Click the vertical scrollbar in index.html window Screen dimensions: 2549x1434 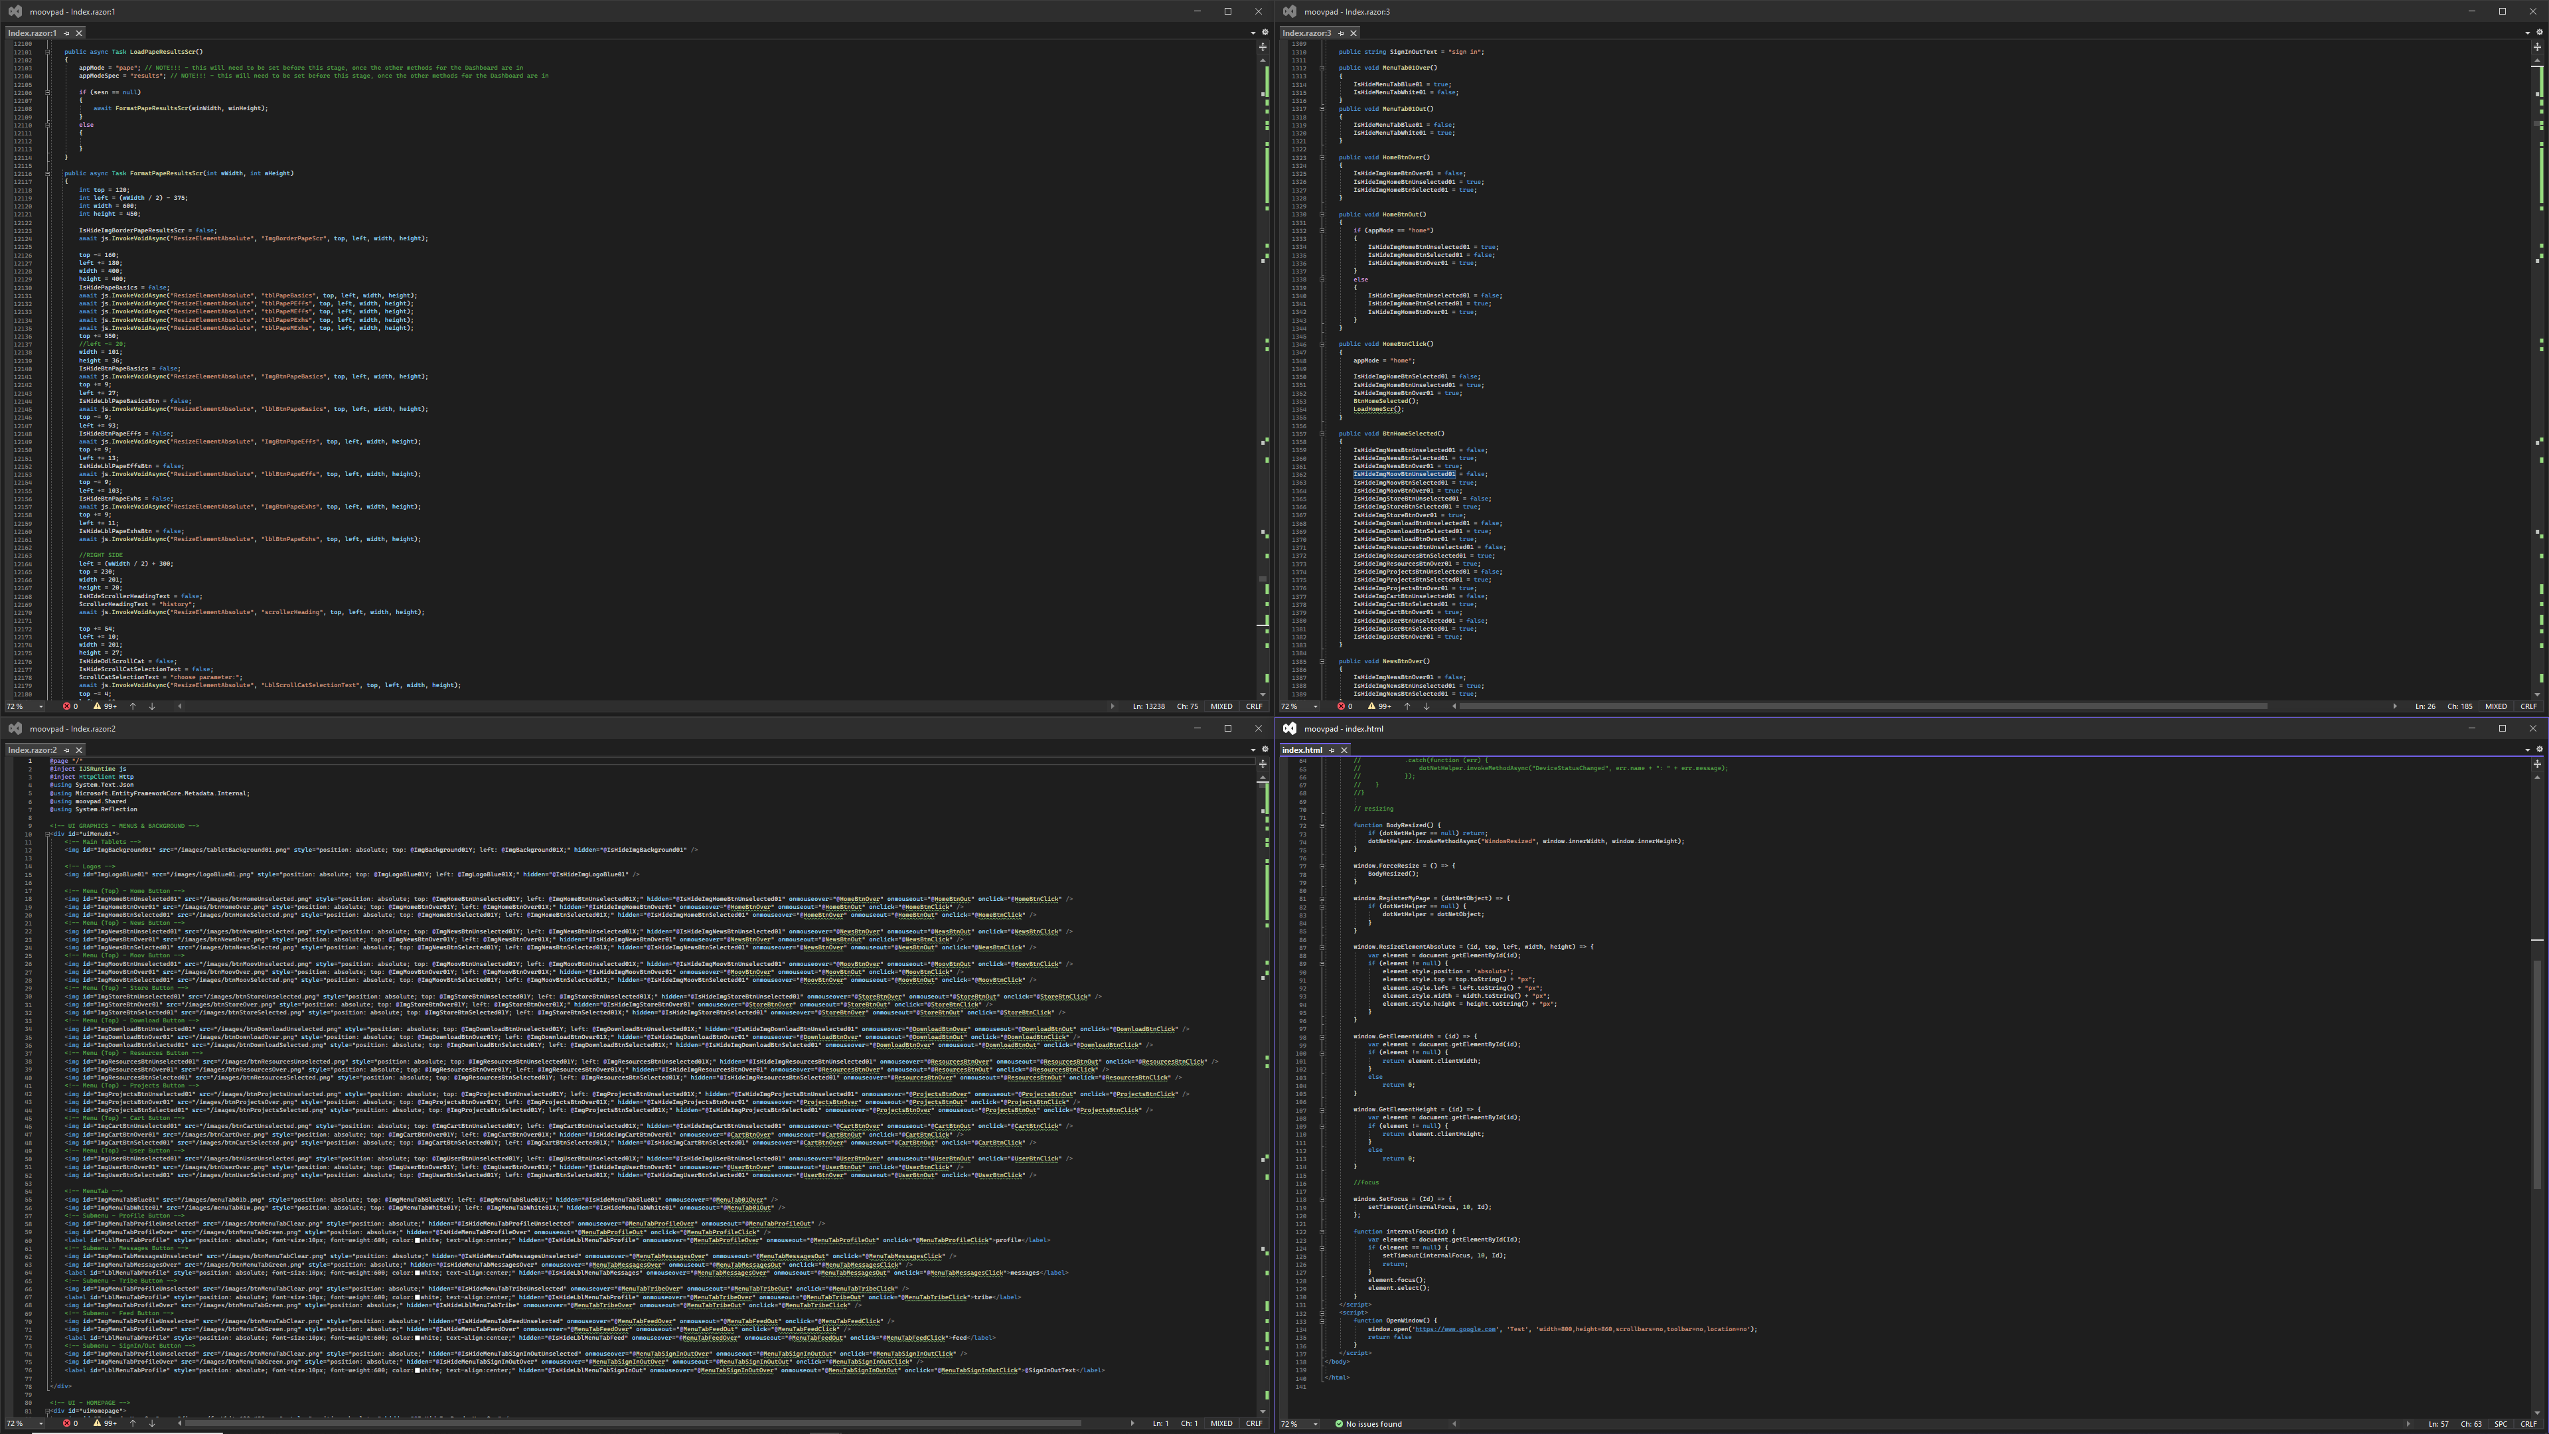coord(2537,1074)
